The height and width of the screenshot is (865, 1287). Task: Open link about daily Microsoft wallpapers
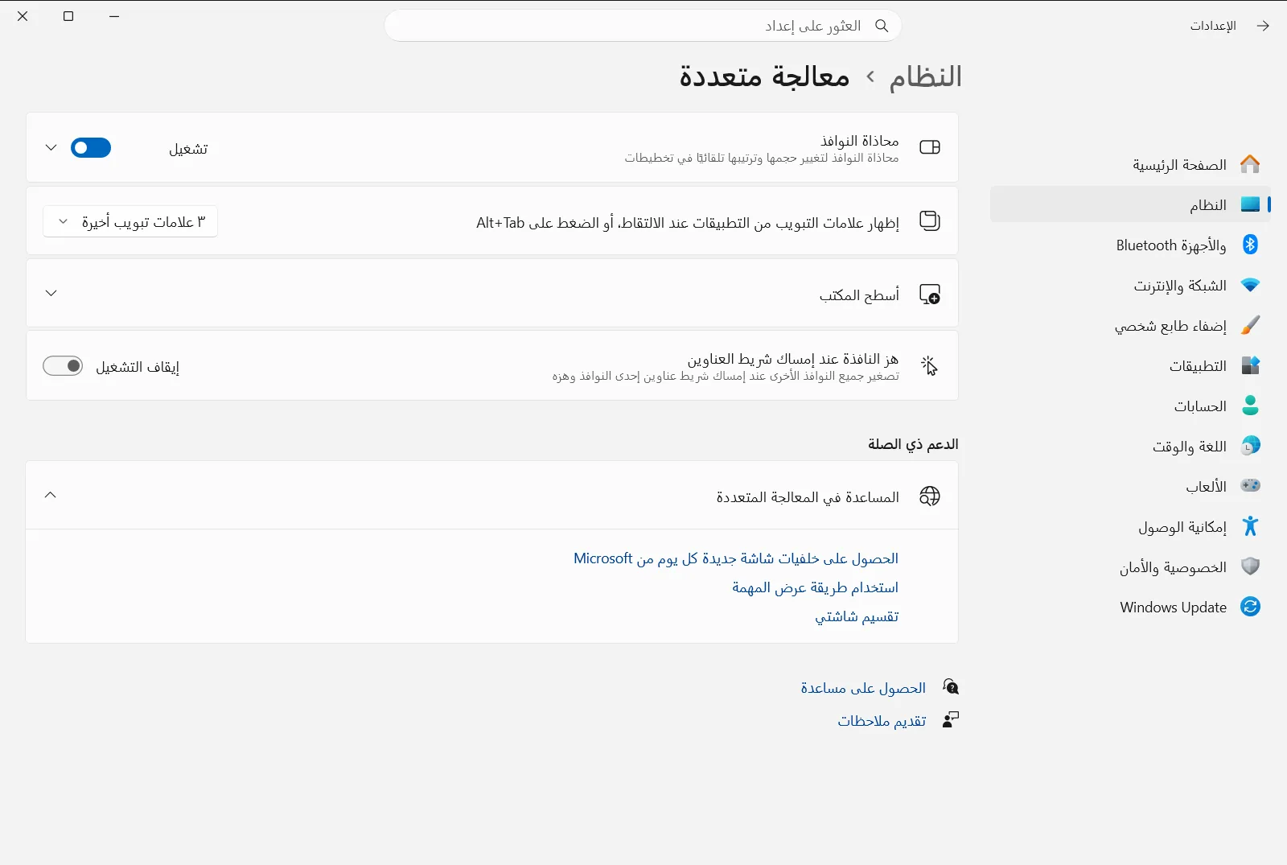(736, 558)
